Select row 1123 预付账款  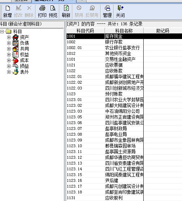click(x=124, y=94)
